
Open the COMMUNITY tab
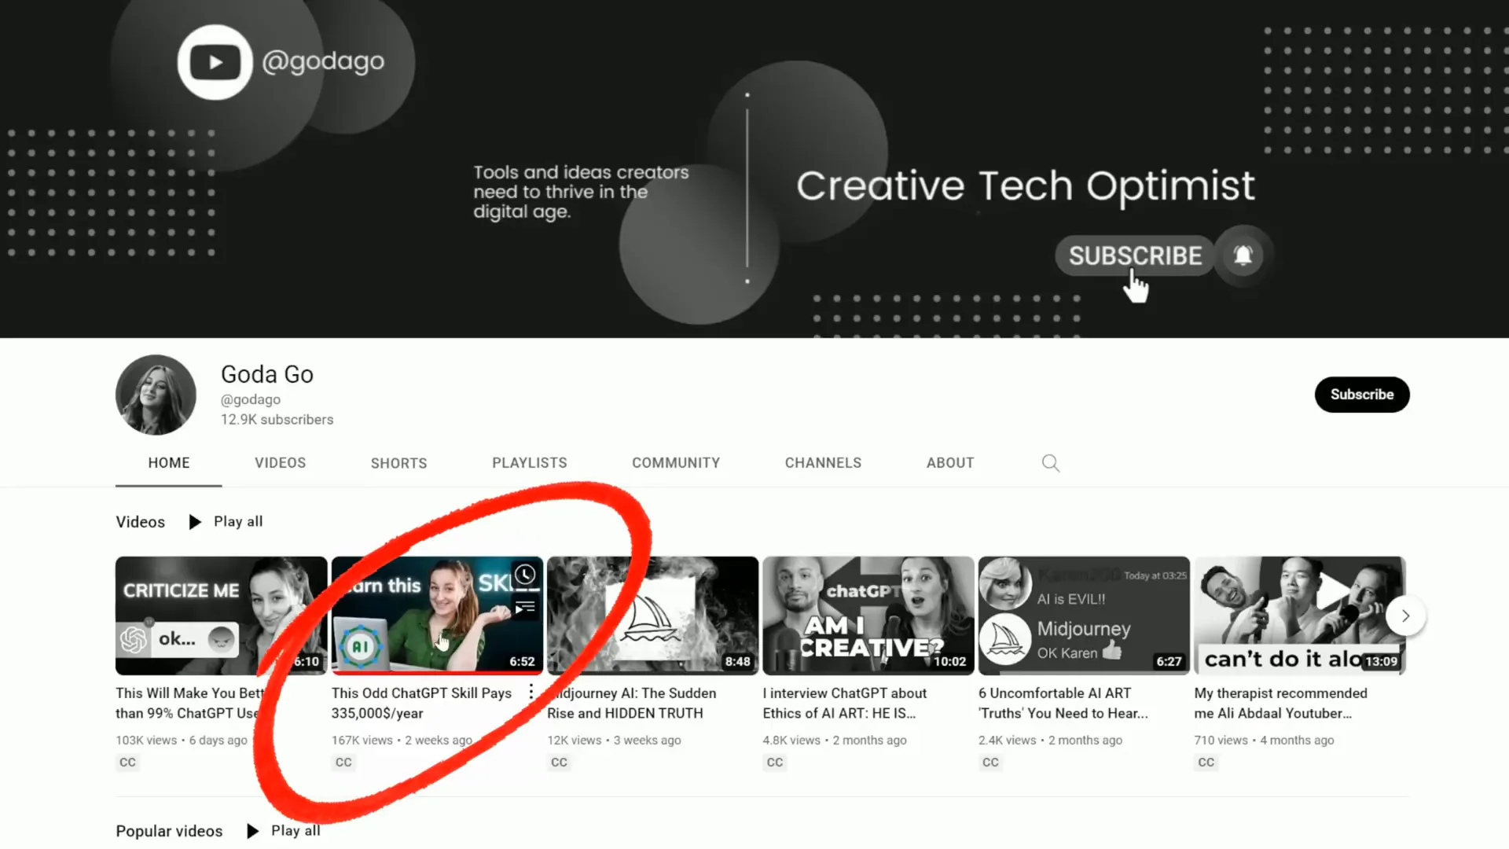click(x=676, y=463)
